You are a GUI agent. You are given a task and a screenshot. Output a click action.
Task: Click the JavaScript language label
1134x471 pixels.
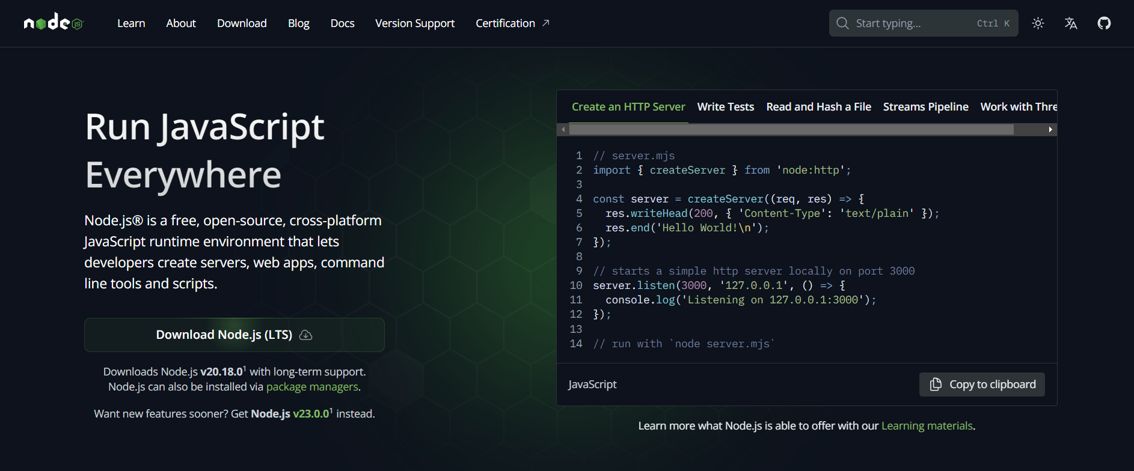point(592,384)
